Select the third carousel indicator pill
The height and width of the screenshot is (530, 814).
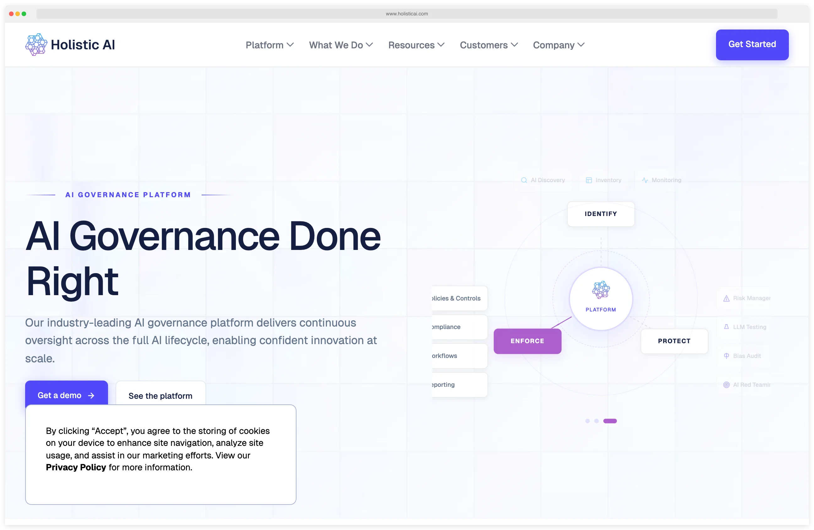tap(611, 421)
